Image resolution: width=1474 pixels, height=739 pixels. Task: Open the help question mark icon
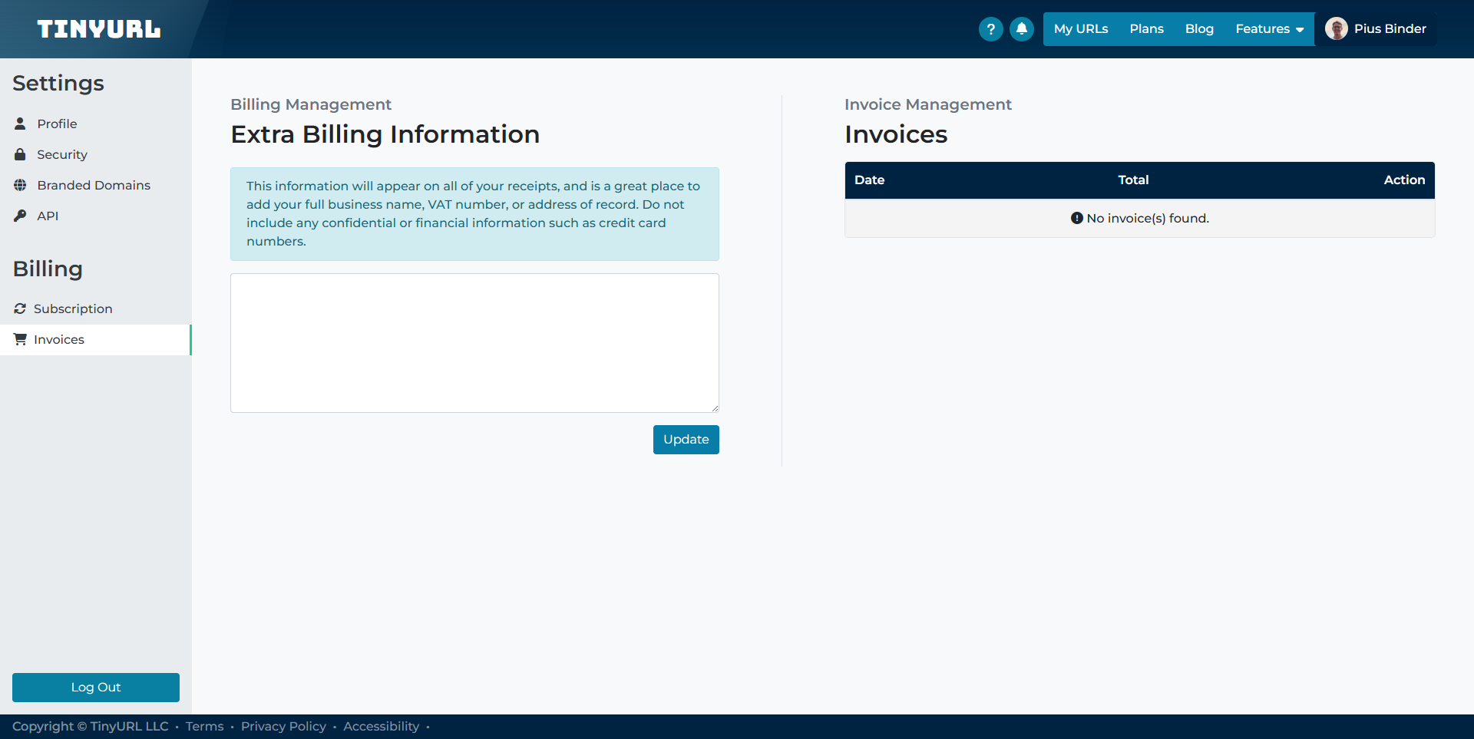[990, 29]
